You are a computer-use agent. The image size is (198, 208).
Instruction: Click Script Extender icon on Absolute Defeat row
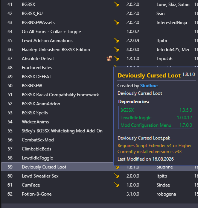pyautogui.click(x=117, y=59)
